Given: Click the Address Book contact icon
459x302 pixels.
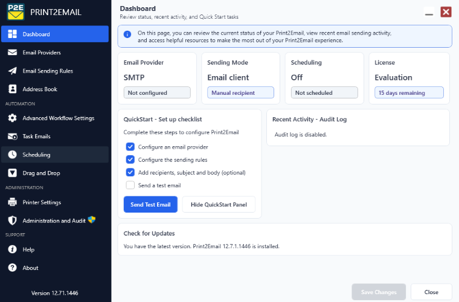Looking at the screenshot, I should (x=12, y=89).
